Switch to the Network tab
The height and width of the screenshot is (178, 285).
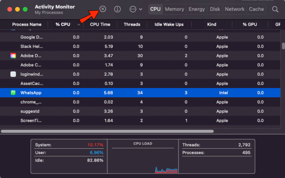pyautogui.click(x=235, y=9)
